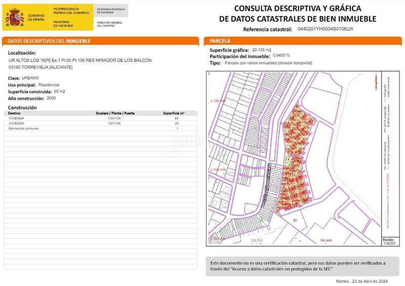
Task: Click the cadastral reference number 0440201YH0004S0106LW
Action: (x=325, y=30)
